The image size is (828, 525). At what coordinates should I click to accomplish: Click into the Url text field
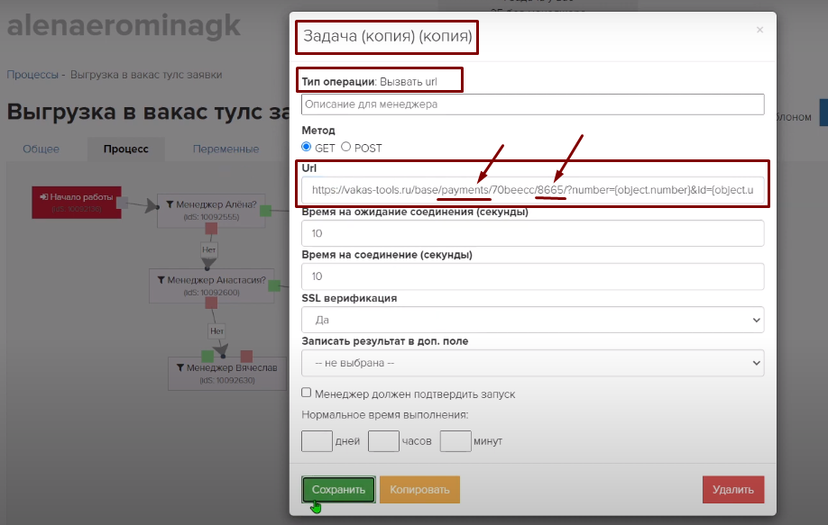click(x=532, y=190)
